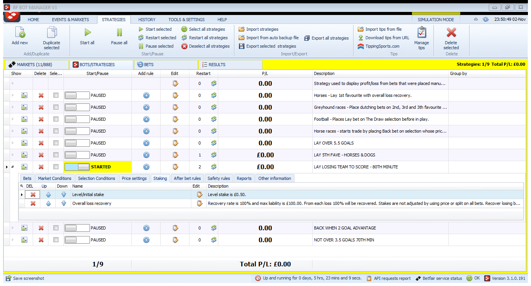
Task: Open the Market Conditions rule tab
Action: coord(55,178)
